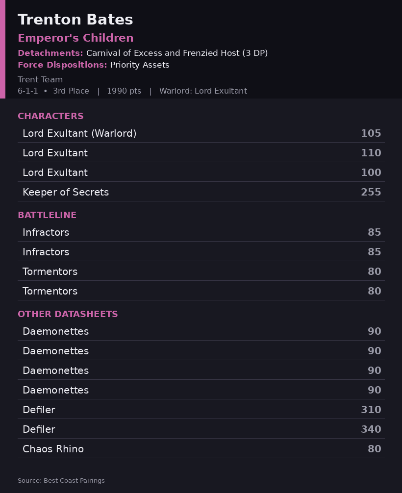The height and width of the screenshot is (493, 402).
Task: Click the BATTLELINE section header
Action: pyautogui.click(x=47, y=215)
